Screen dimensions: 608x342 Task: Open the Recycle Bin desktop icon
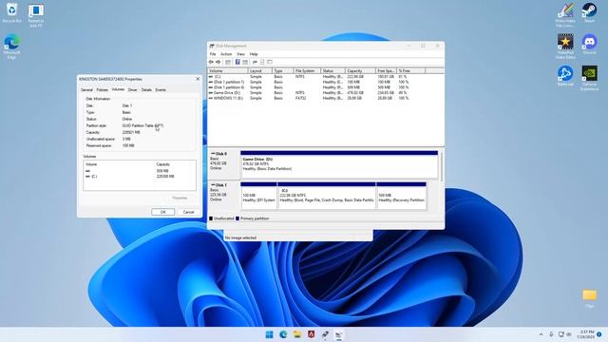point(12,12)
